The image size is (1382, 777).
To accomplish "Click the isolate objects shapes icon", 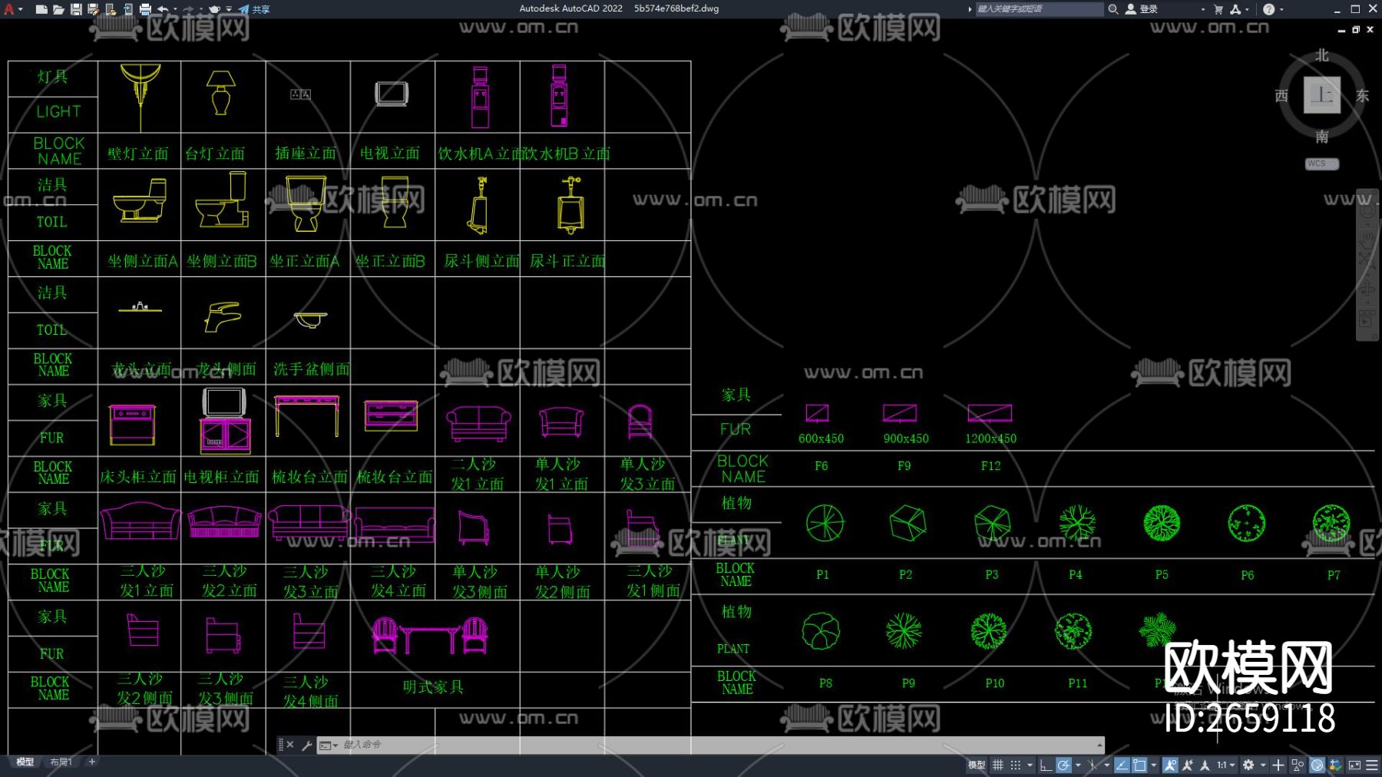I will click(1298, 765).
